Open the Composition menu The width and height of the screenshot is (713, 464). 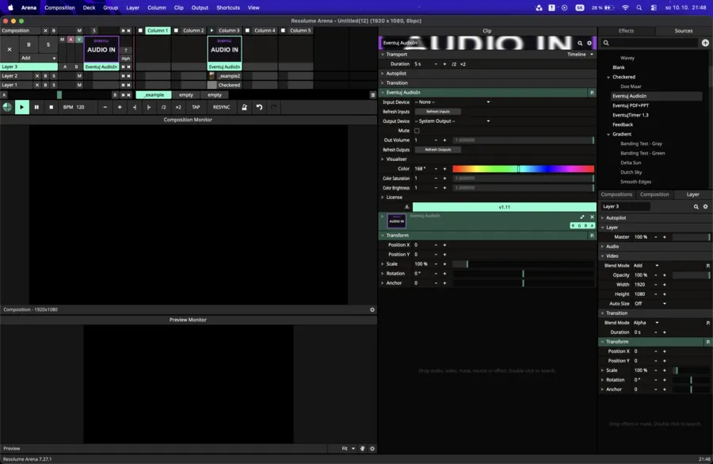pos(59,8)
